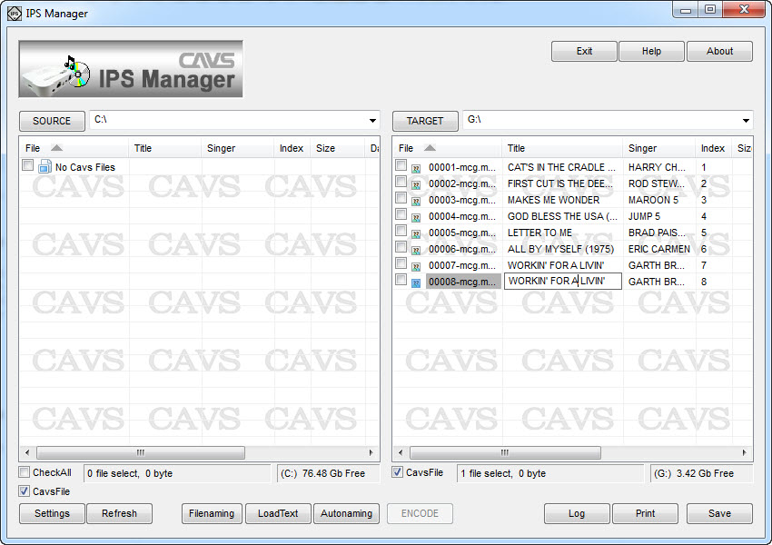Screen dimensions: 772x545
Task: Uncheck the target panel CavsFile checkbox
Action: coord(398,472)
